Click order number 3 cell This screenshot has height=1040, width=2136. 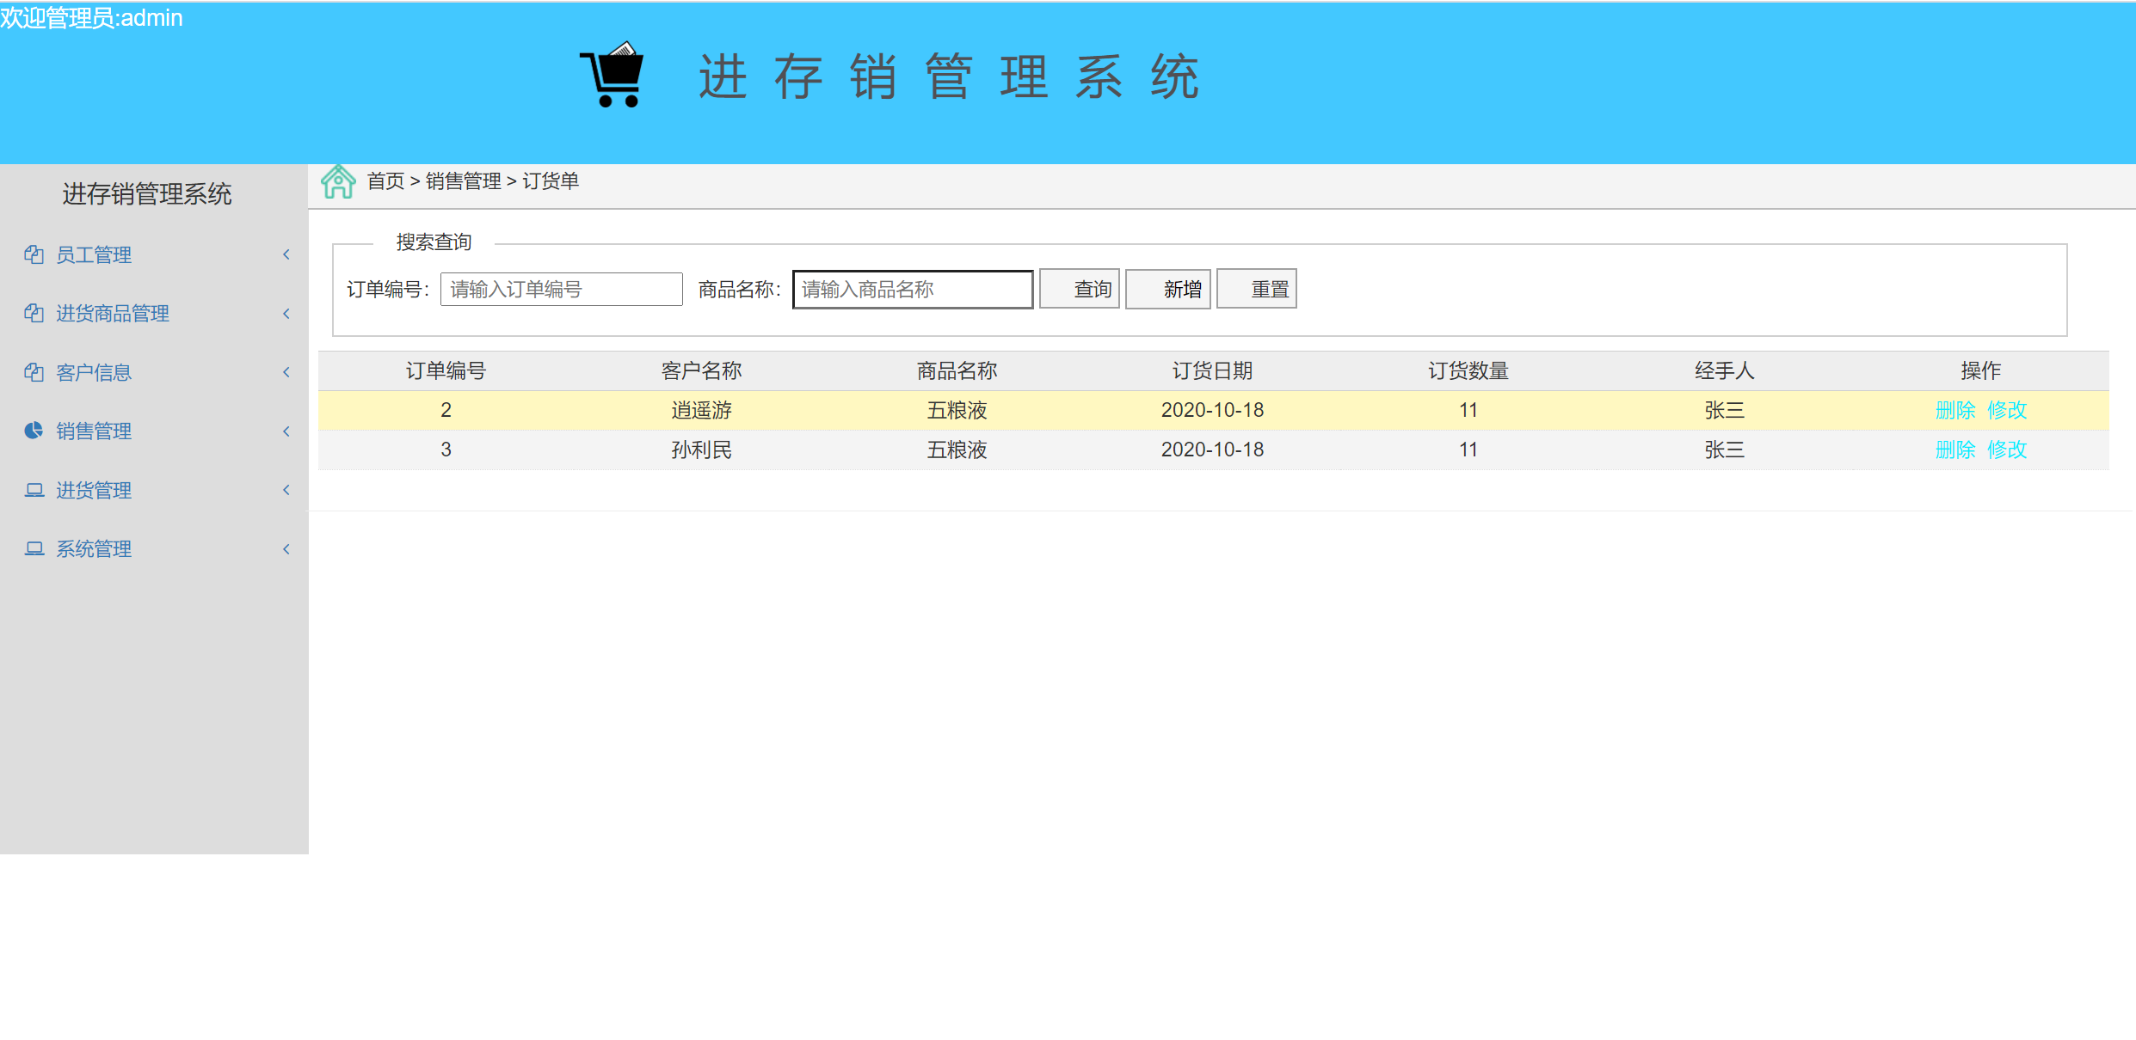[x=446, y=450]
